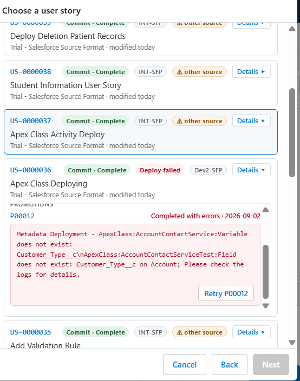Click the other source warning on US-0000037
Image resolution: width=300 pixels, height=381 pixels.
pyautogui.click(x=199, y=121)
